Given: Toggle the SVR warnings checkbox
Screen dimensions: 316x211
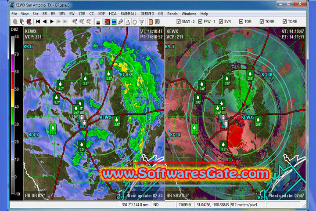Looking at the screenshot, I should (x=221, y=22).
